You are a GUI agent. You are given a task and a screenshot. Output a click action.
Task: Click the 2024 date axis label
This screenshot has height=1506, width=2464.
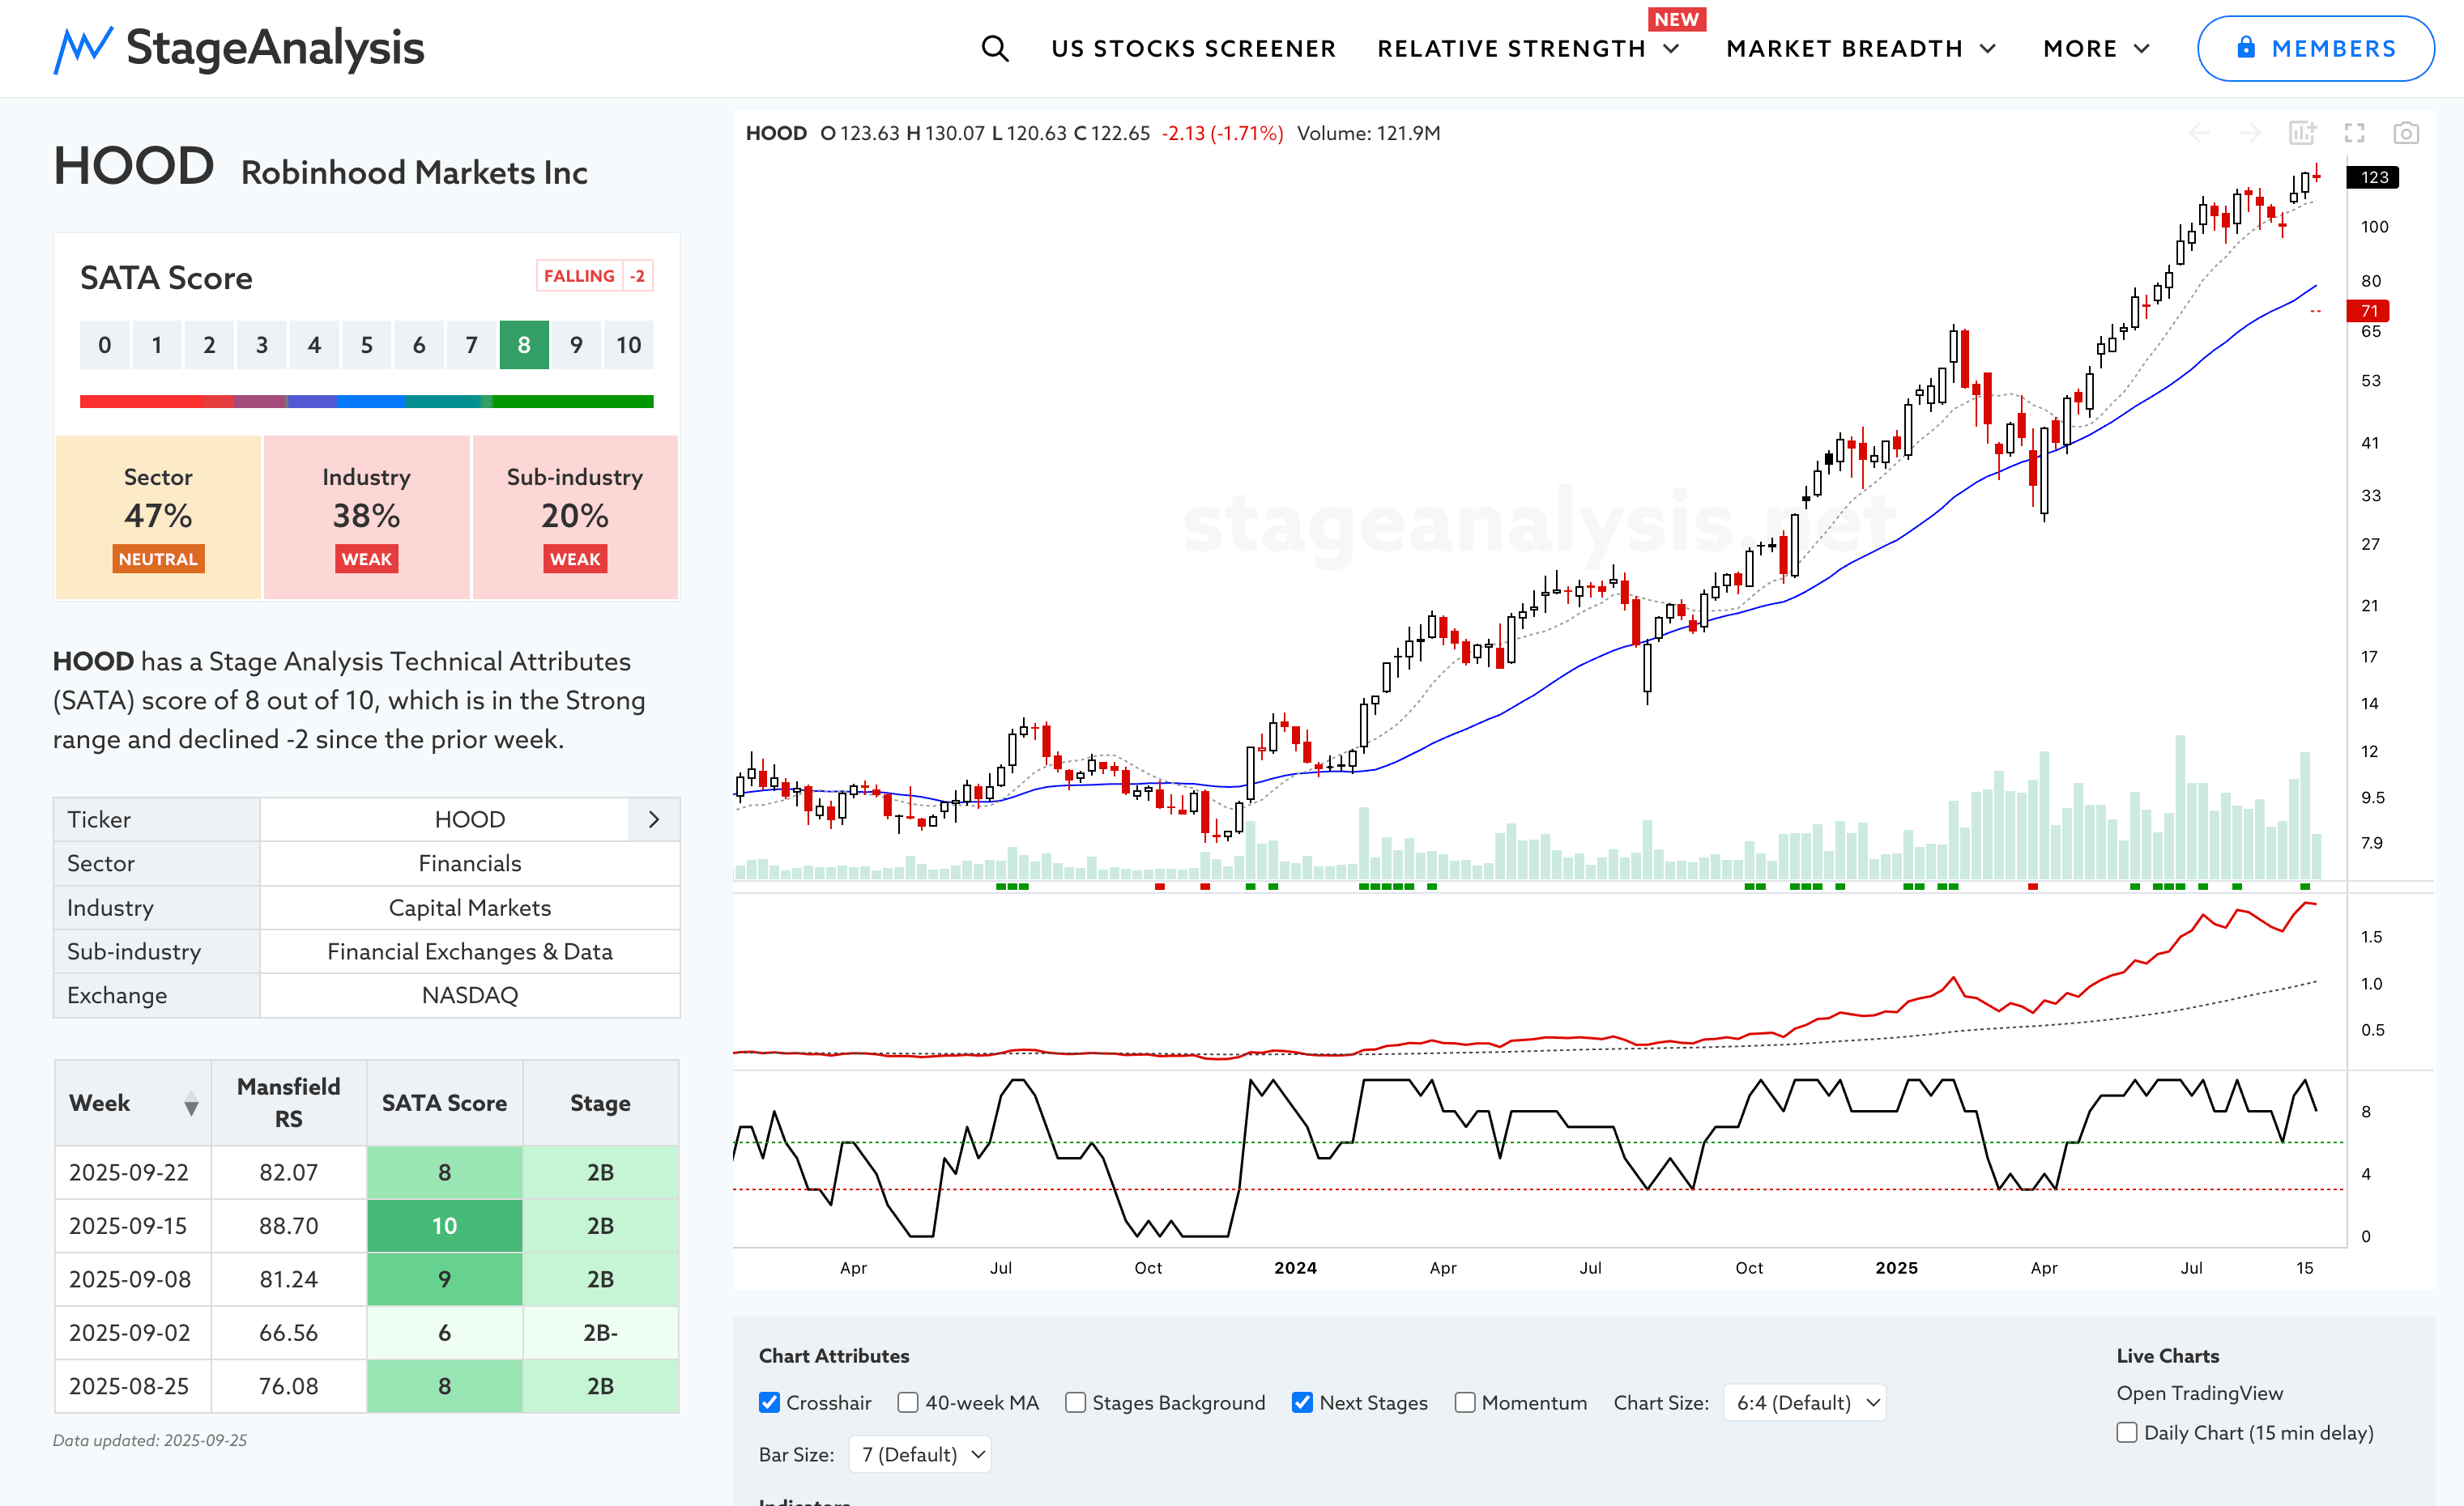(x=1295, y=1268)
